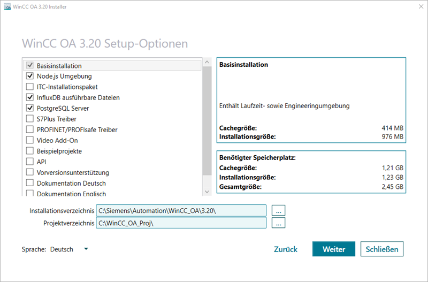428x282 pixels.
Task: Click the Cachegröße 1,21 GB value
Action: tap(393, 168)
